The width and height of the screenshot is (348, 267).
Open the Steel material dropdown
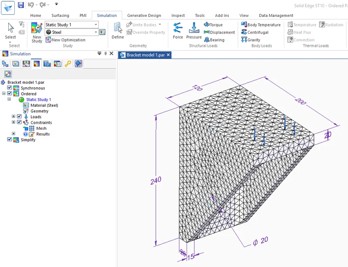coord(95,32)
